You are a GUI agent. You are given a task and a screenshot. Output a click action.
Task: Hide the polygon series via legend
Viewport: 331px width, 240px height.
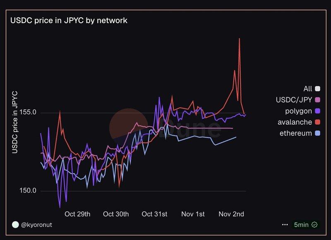pyautogui.click(x=298, y=111)
